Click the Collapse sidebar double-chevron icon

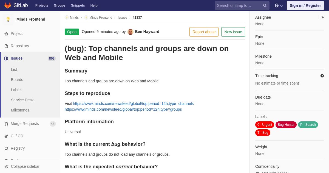[7, 167]
